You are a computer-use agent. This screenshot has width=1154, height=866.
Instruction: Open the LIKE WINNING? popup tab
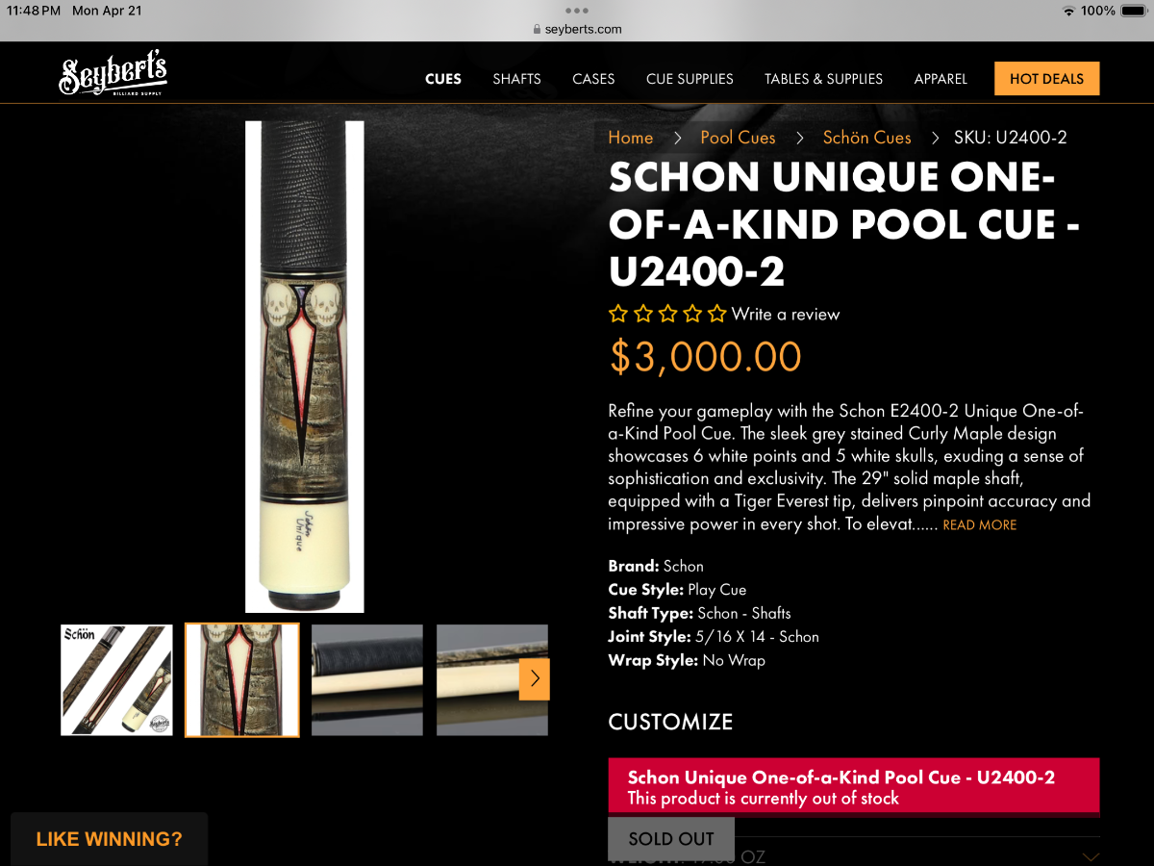(109, 839)
